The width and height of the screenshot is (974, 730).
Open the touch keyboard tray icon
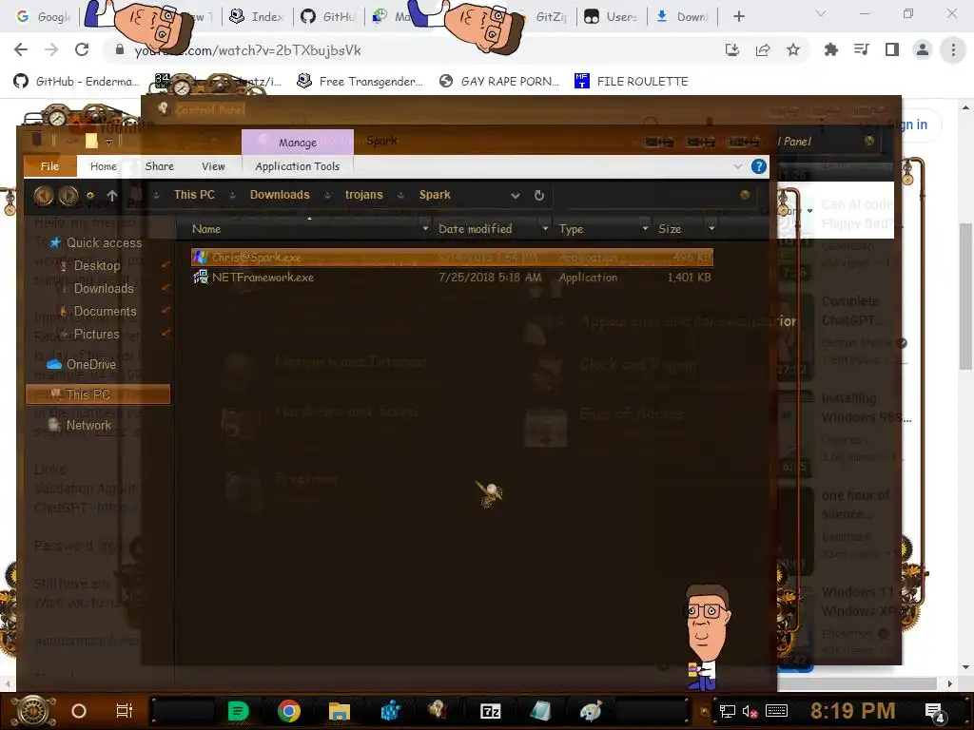(x=776, y=711)
